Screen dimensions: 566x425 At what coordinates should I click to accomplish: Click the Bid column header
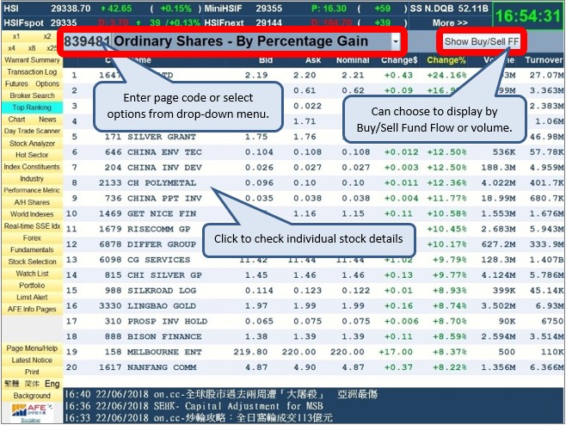coord(266,60)
